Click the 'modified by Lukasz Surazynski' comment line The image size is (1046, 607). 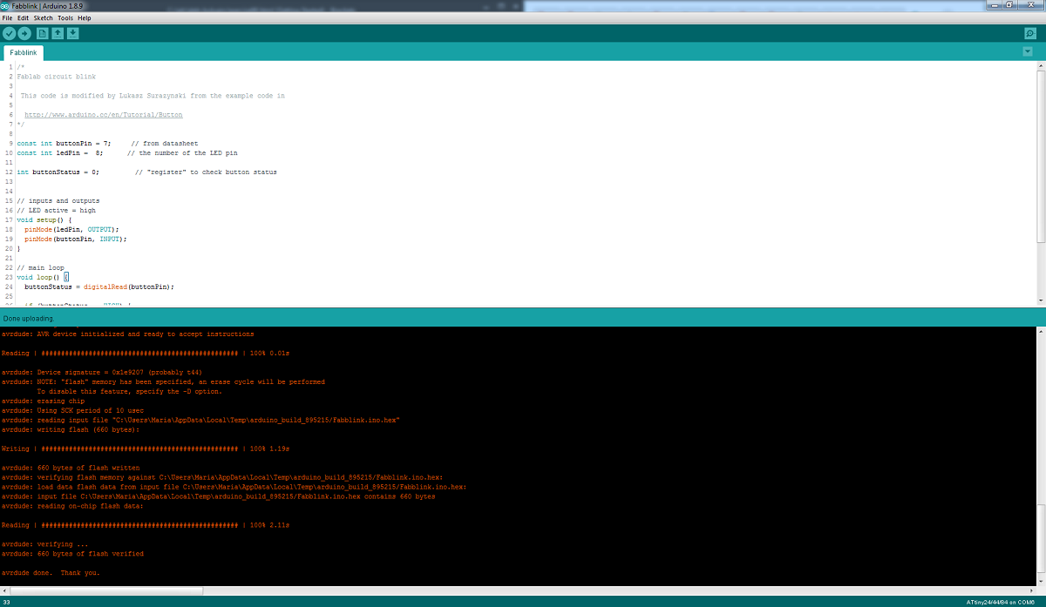click(153, 96)
